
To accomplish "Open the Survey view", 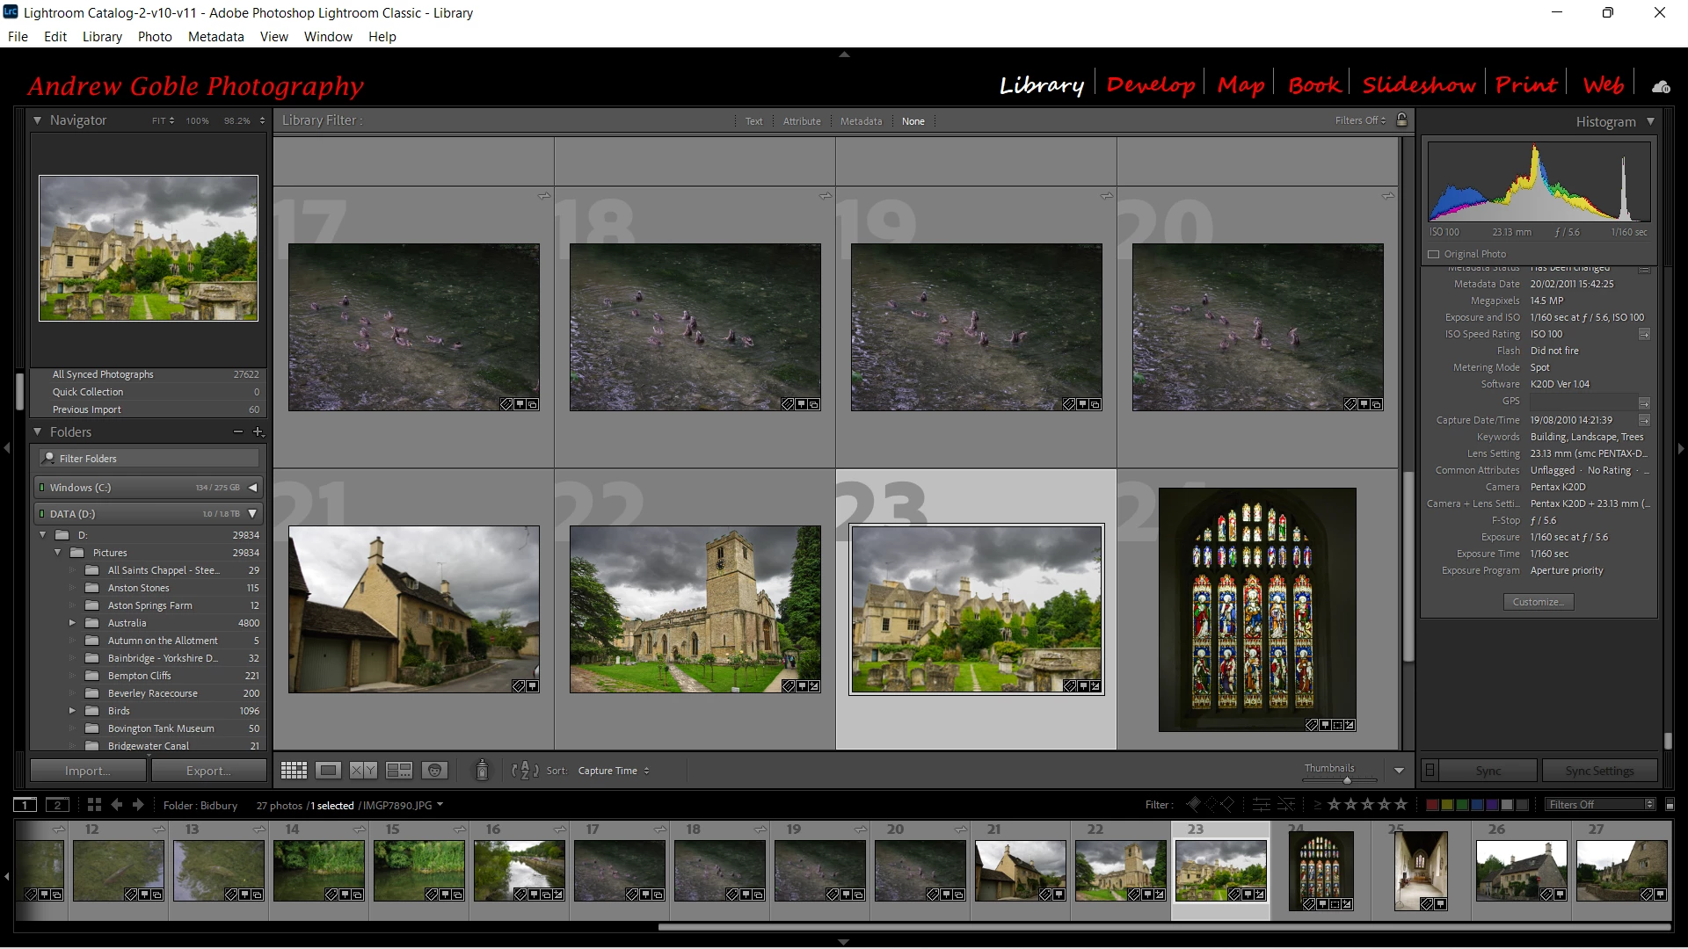I will (x=399, y=771).
